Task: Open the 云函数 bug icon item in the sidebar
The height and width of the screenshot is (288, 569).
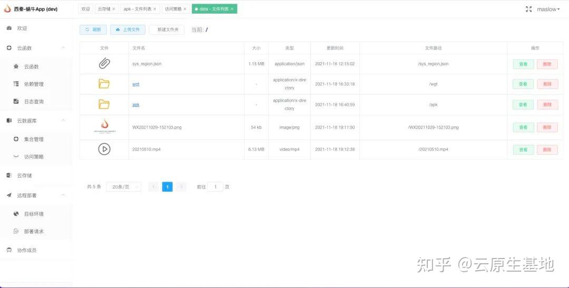Action: point(16,67)
